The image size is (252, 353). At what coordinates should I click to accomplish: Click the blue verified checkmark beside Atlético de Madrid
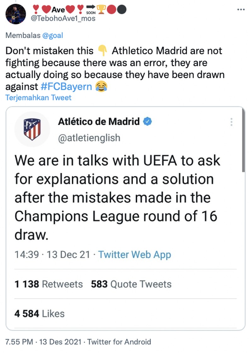click(x=147, y=121)
